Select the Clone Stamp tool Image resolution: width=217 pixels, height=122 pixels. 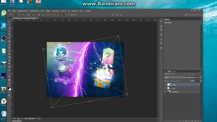[x=9, y=47]
